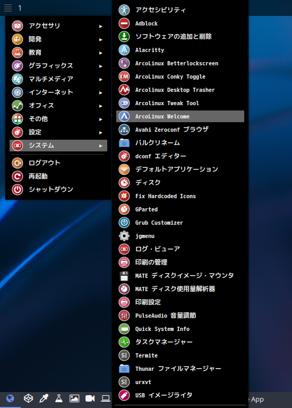This screenshot has width=292, height=408.
Task: Click the Avahi Zeroconf browser icon
Action: coord(124,130)
